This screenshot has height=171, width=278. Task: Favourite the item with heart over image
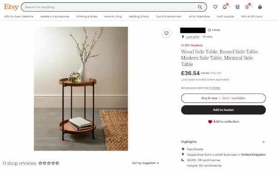point(166,33)
